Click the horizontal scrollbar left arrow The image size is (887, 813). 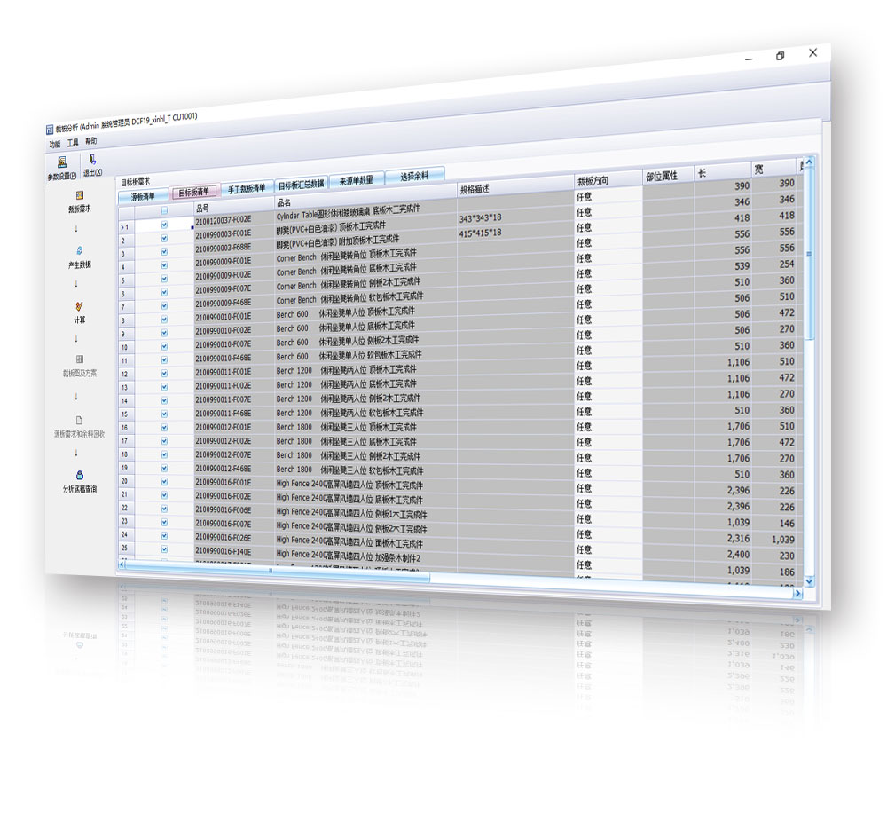pos(122,564)
